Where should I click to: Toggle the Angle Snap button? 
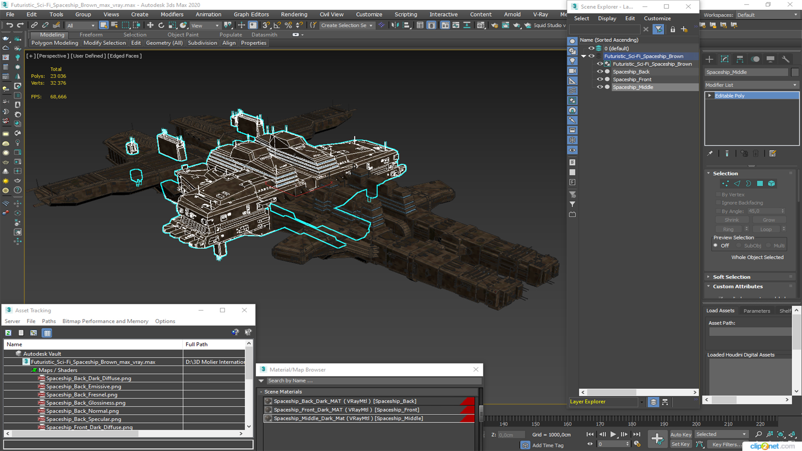point(277,25)
